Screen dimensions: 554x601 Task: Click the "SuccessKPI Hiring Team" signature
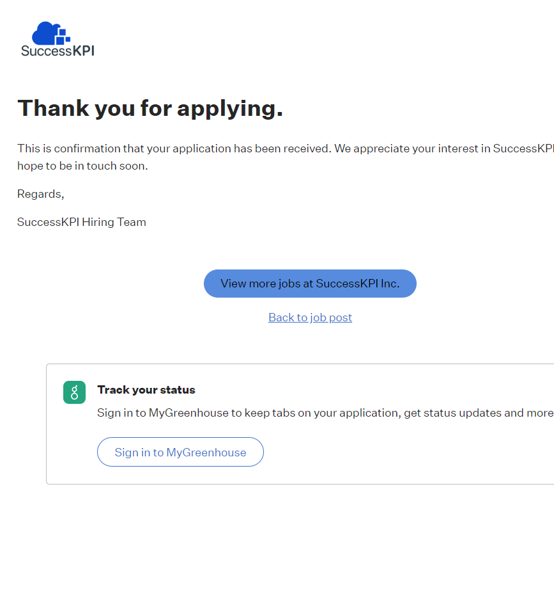pos(82,222)
